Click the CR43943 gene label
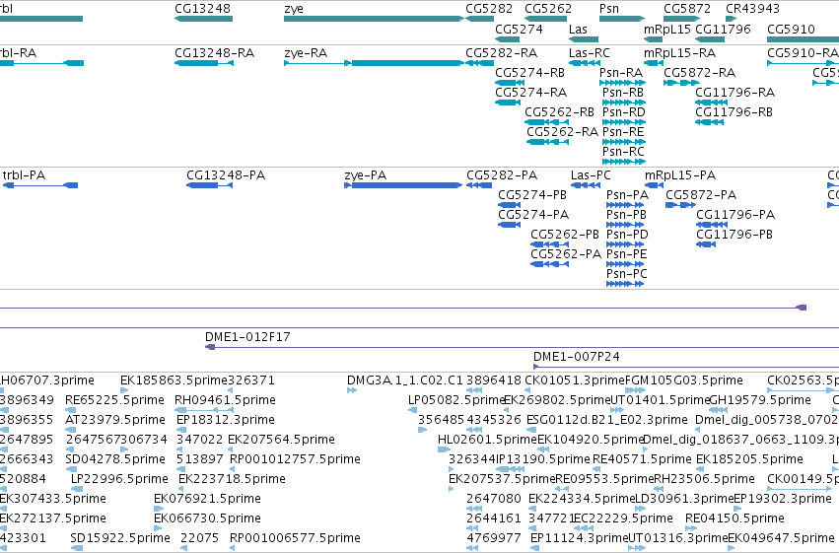Screen dimensions: 839x553 click(752, 9)
